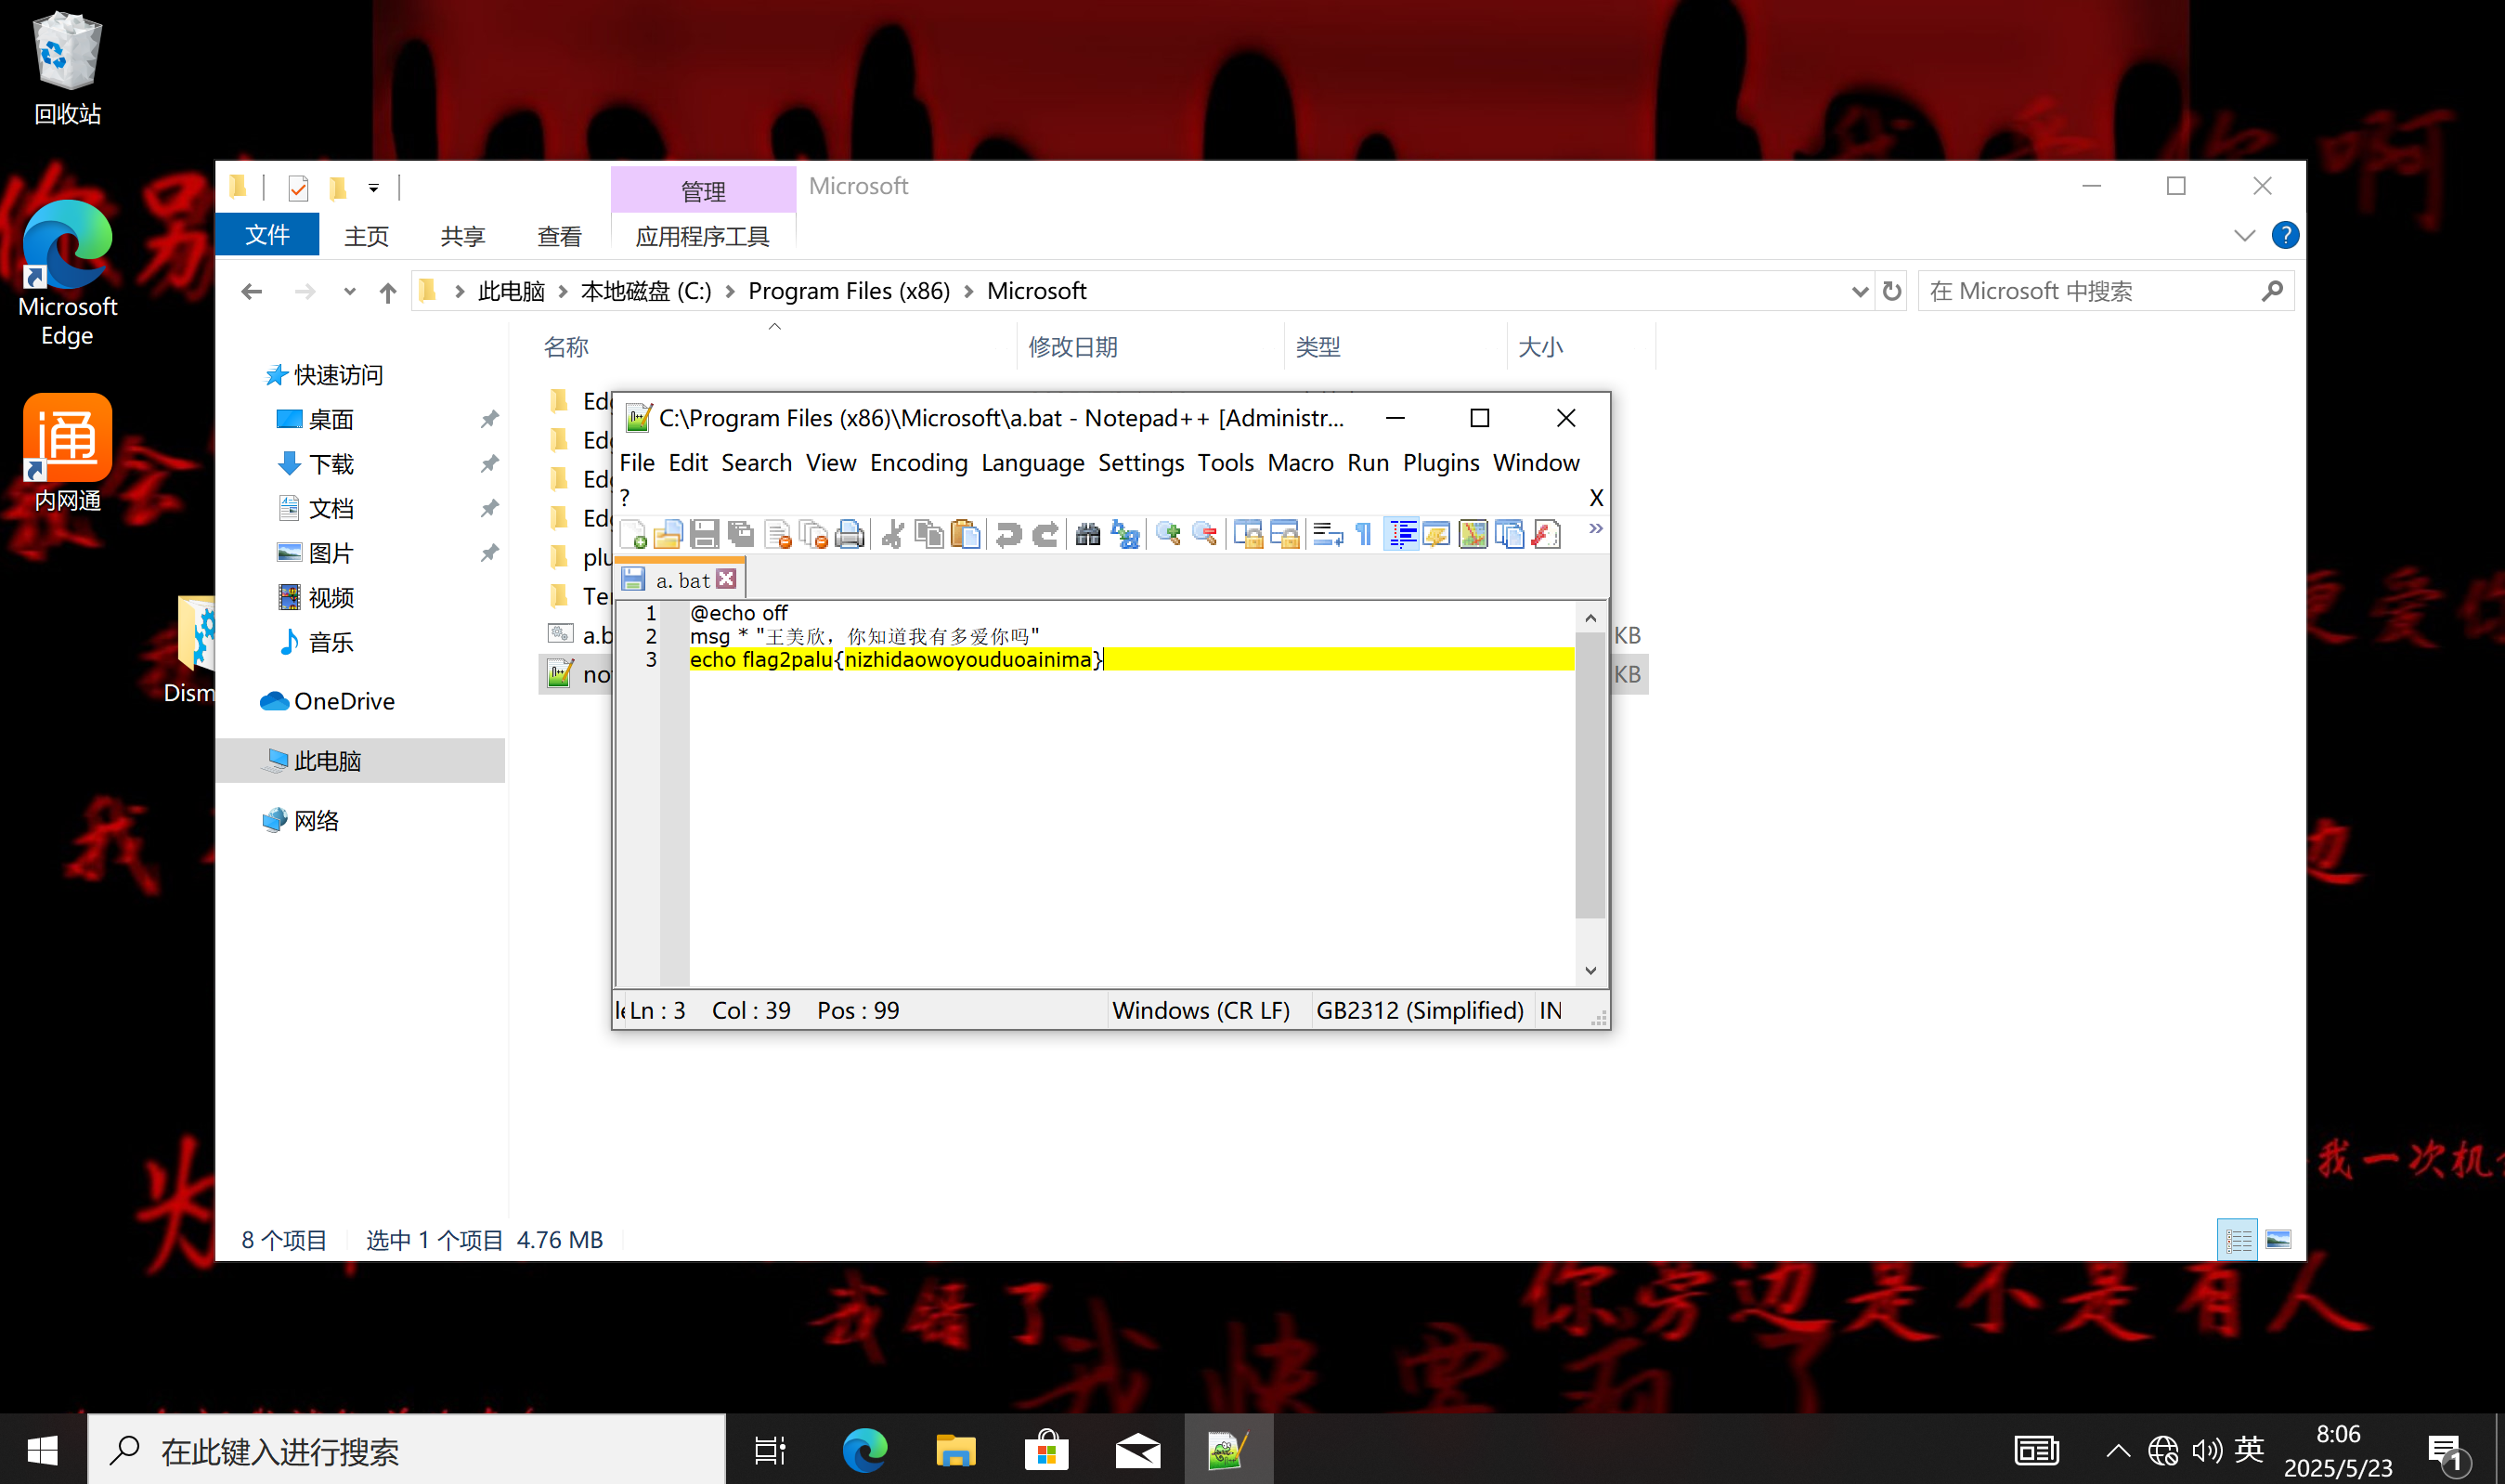Toggle Word wrap toolbar button

[x=1328, y=534]
